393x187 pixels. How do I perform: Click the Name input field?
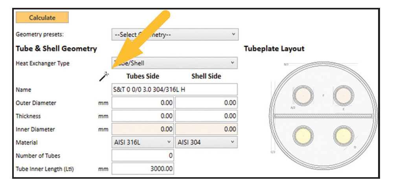click(x=174, y=90)
